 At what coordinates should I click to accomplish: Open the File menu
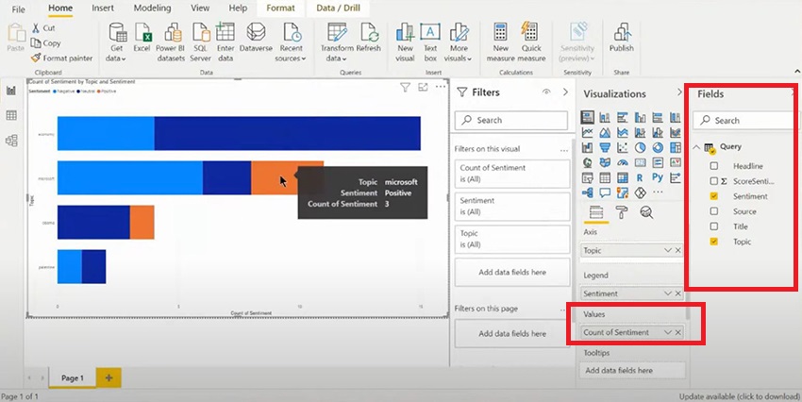coord(19,8)
